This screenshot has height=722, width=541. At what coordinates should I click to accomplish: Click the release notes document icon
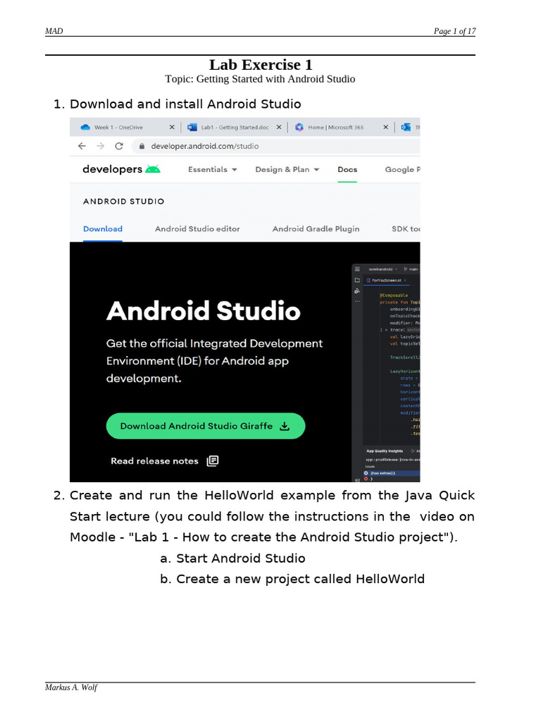pyautogui.click(x=213, y=461)
